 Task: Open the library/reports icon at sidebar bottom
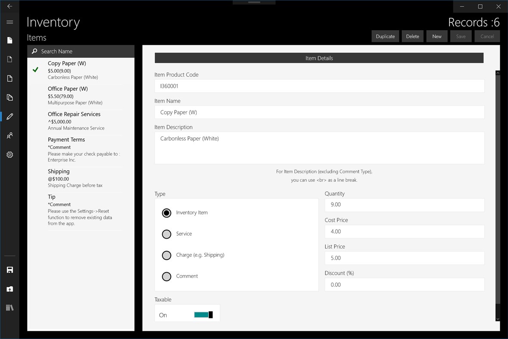(9, 308)
